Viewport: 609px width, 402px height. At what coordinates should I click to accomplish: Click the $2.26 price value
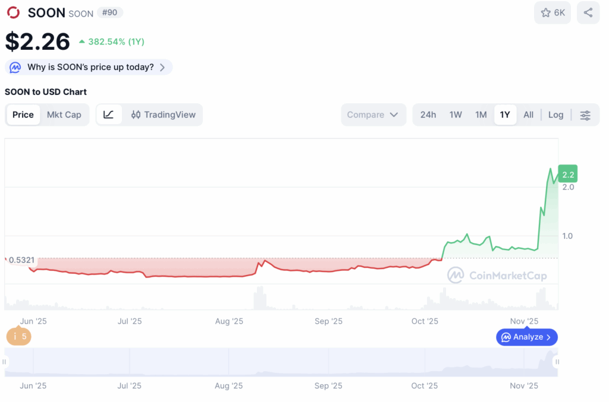pyautogui.click(x=37, y=42)
